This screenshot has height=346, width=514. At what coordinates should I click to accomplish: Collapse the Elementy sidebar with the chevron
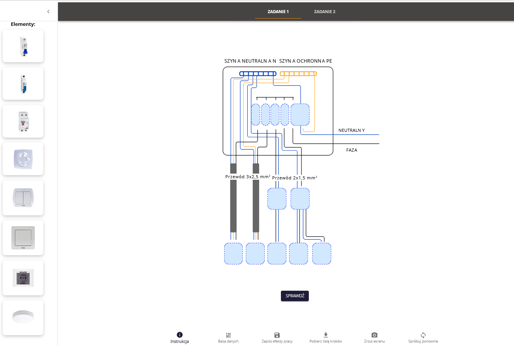click(48, 12)
